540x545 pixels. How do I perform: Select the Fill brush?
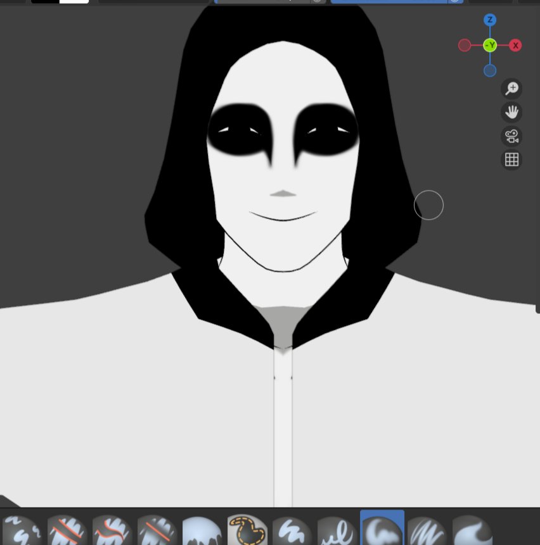[202, 529]
